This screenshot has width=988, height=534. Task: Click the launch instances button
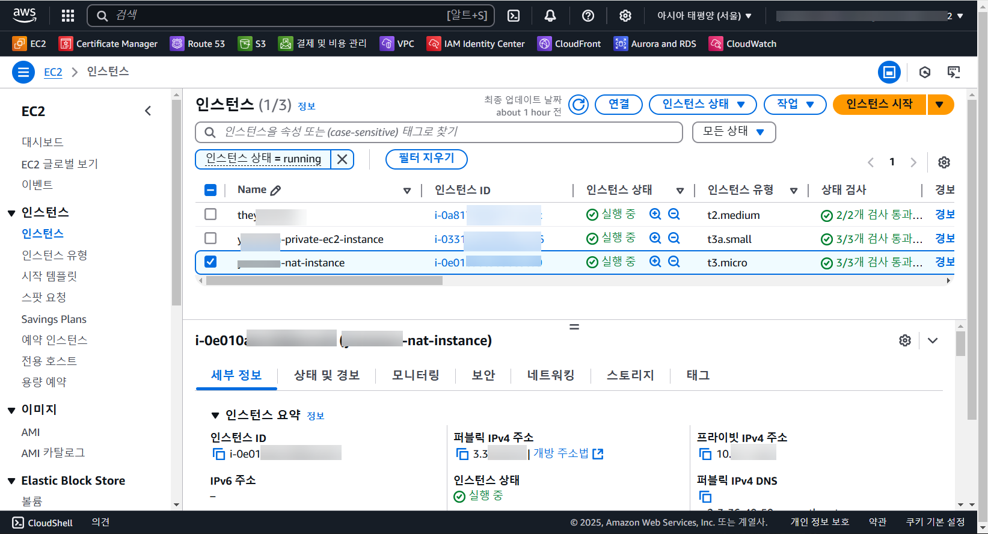coord(879,105)
